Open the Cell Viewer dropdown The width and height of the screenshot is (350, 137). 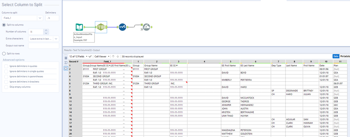pyautogui.click(x=102, y=57)
